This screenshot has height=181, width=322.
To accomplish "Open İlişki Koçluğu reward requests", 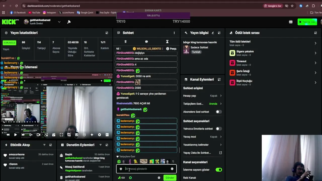I will click(x=273, y=82).
